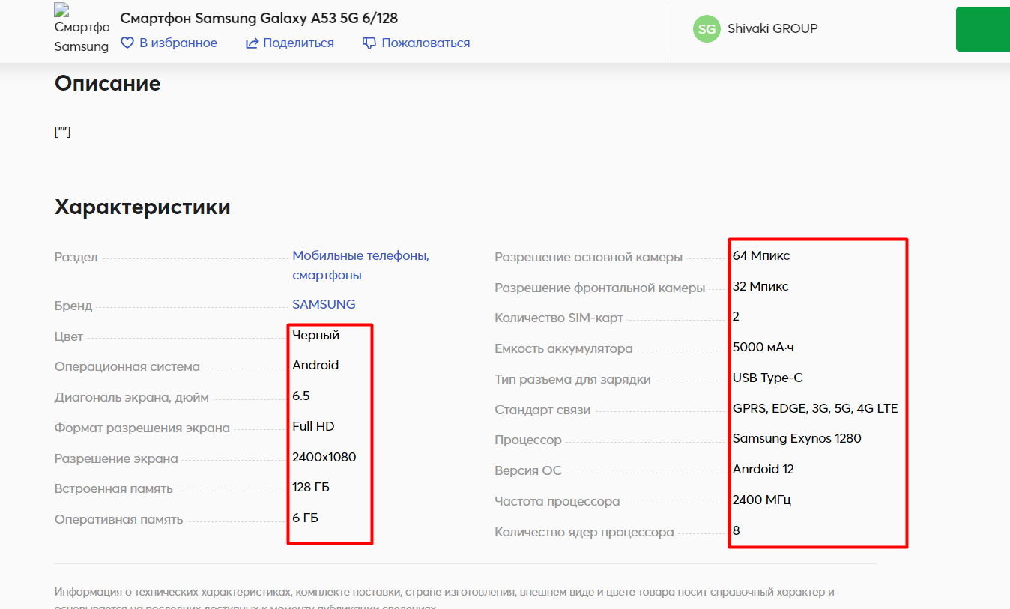Click the Разрешение основной камеры label
Viewport: 1010px width, 609px height.
[x=589, y=257]
